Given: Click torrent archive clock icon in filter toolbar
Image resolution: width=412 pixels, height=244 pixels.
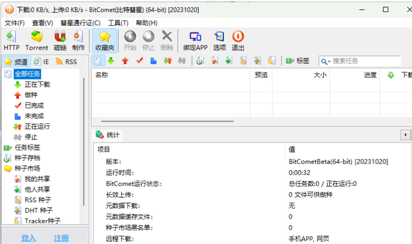Looking at the screenshot, I should (x=200, y=61).
